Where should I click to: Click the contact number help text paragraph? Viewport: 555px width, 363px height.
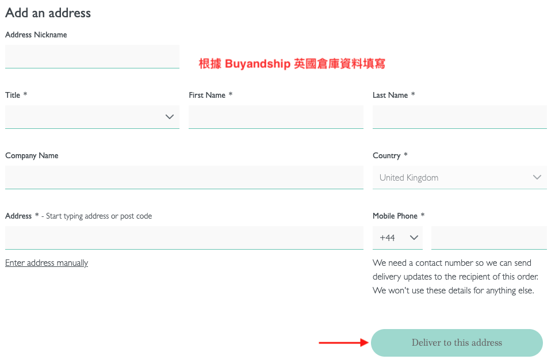456,277
